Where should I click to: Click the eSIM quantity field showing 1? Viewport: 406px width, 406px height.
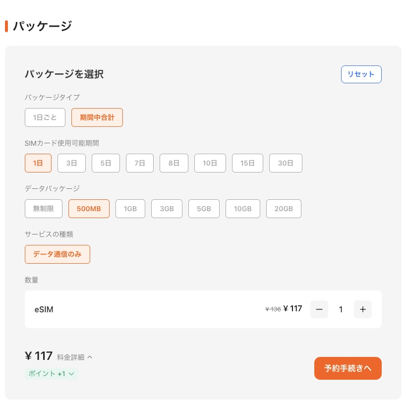tap(341, 309)
